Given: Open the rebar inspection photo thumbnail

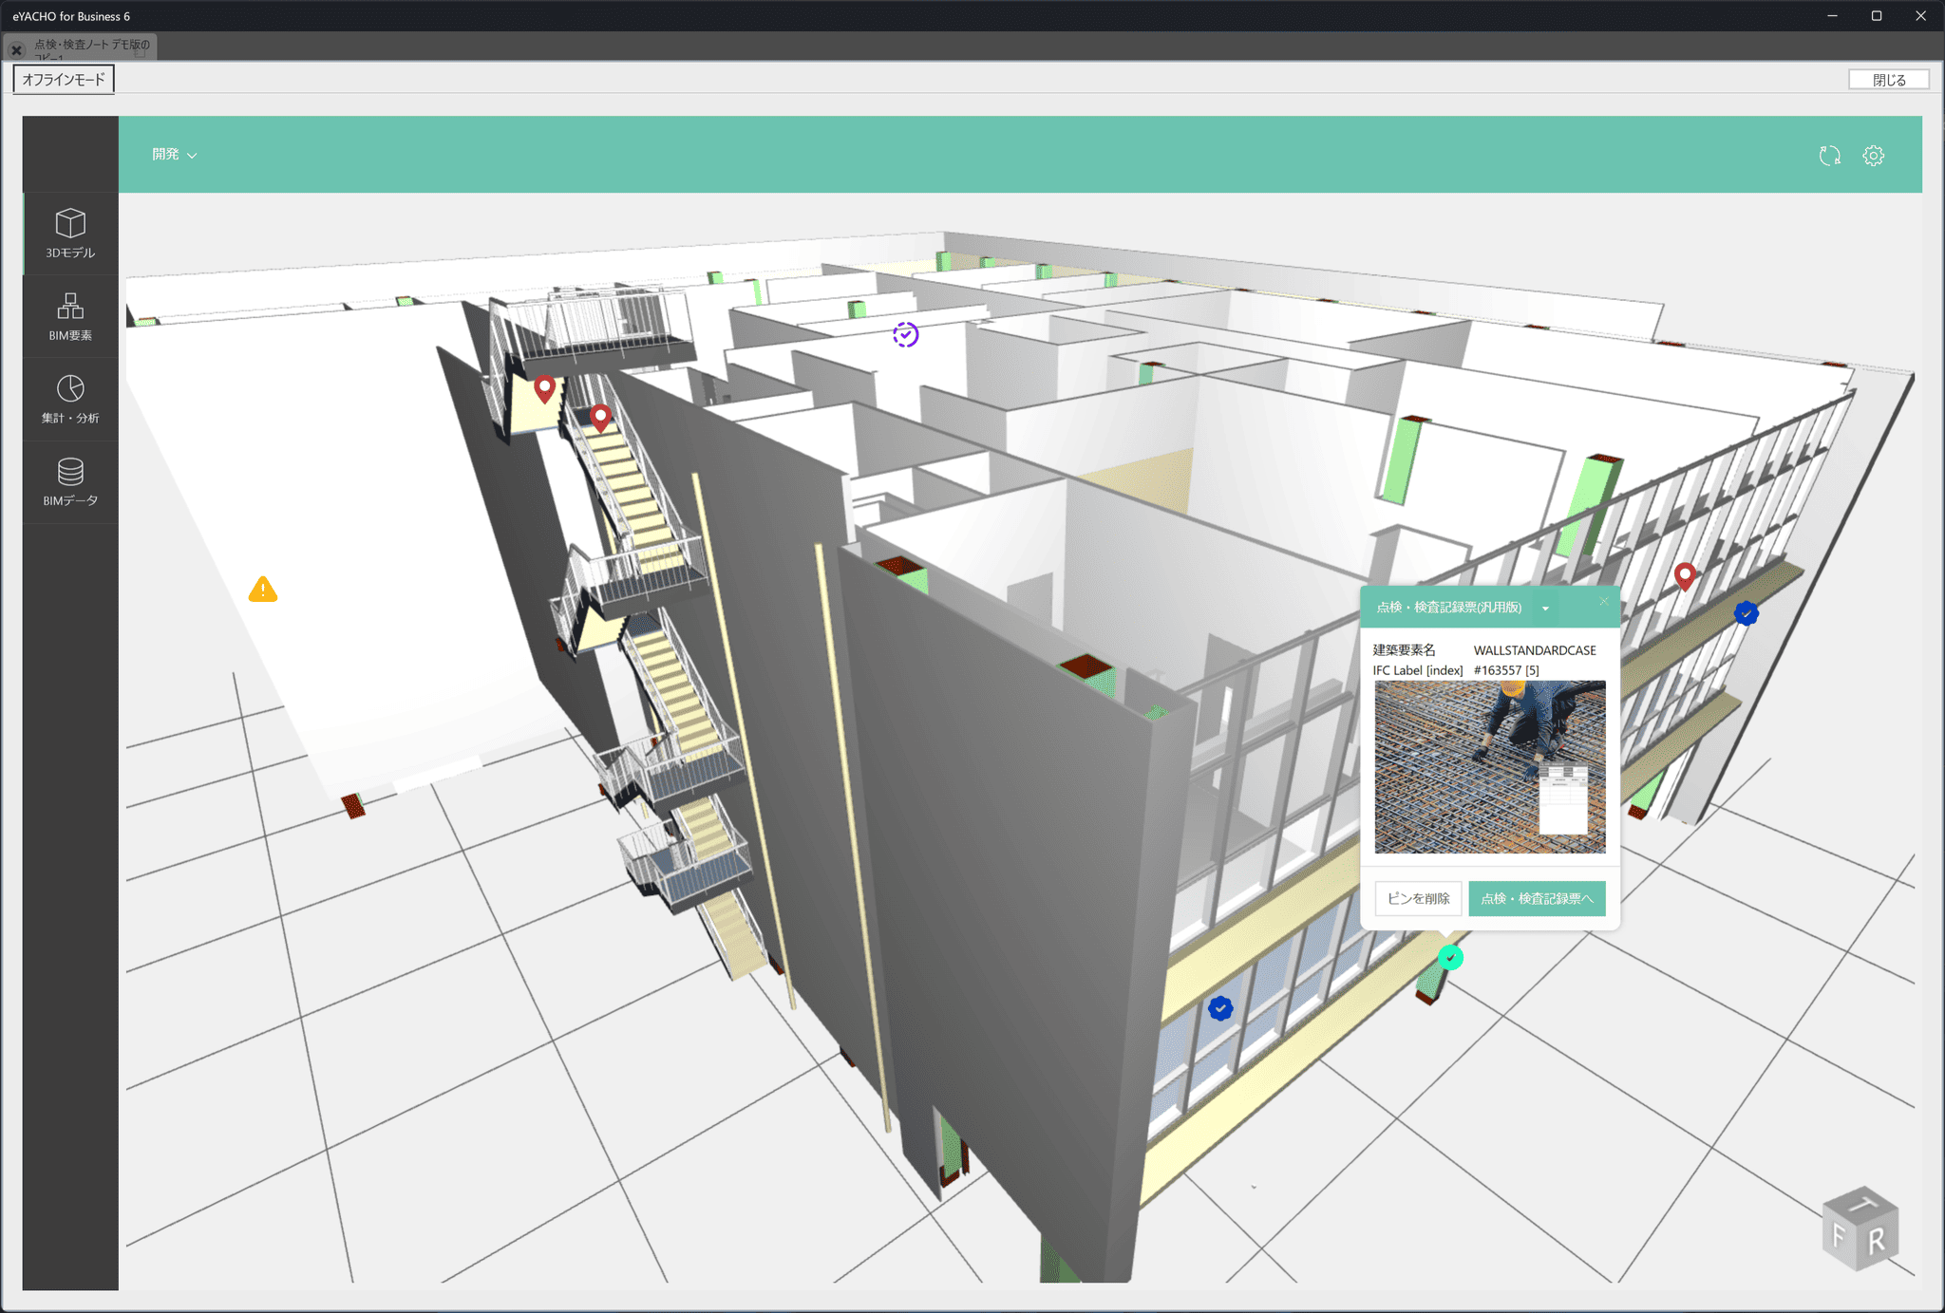Looking at the screenshot, I should pos(1489,765).
